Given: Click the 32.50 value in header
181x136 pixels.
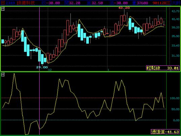Looking at the screenshot, I should coord(97,3).
